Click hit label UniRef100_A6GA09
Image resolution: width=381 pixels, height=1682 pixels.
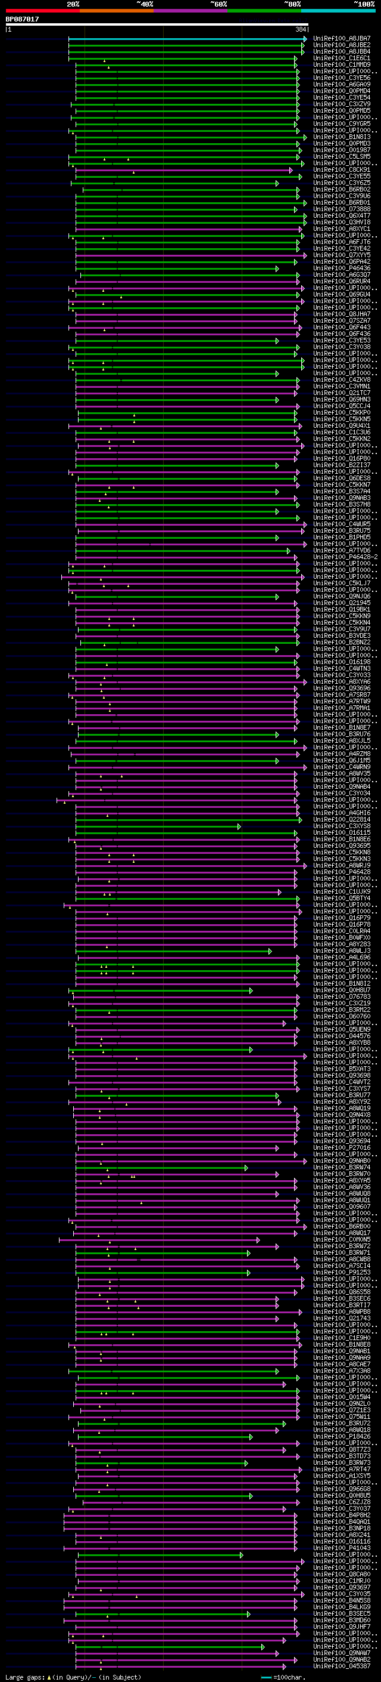[x=342, y=84]
